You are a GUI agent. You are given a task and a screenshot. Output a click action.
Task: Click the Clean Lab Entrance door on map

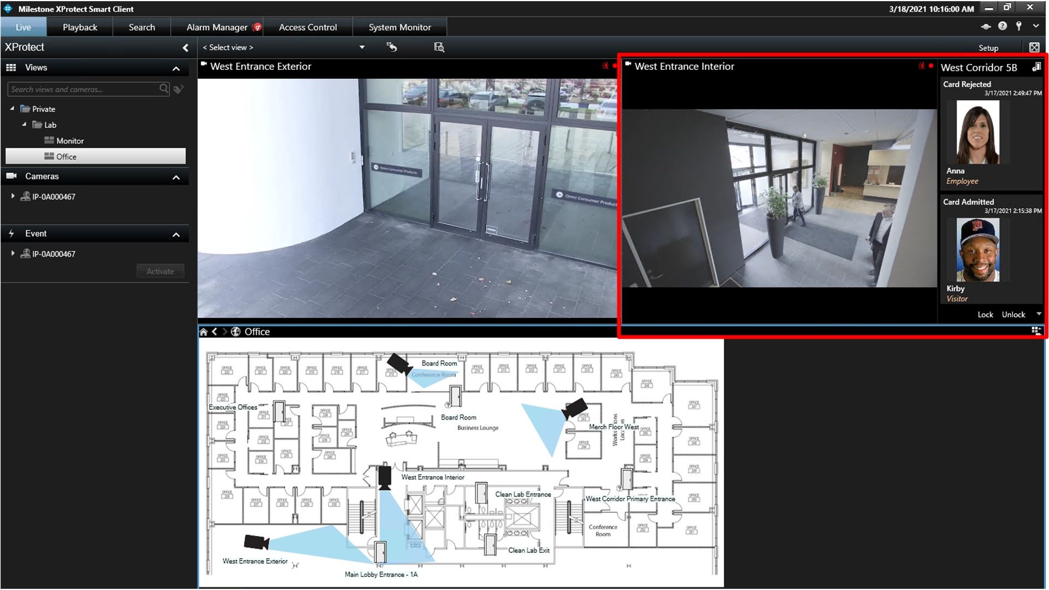coord(481,493)
